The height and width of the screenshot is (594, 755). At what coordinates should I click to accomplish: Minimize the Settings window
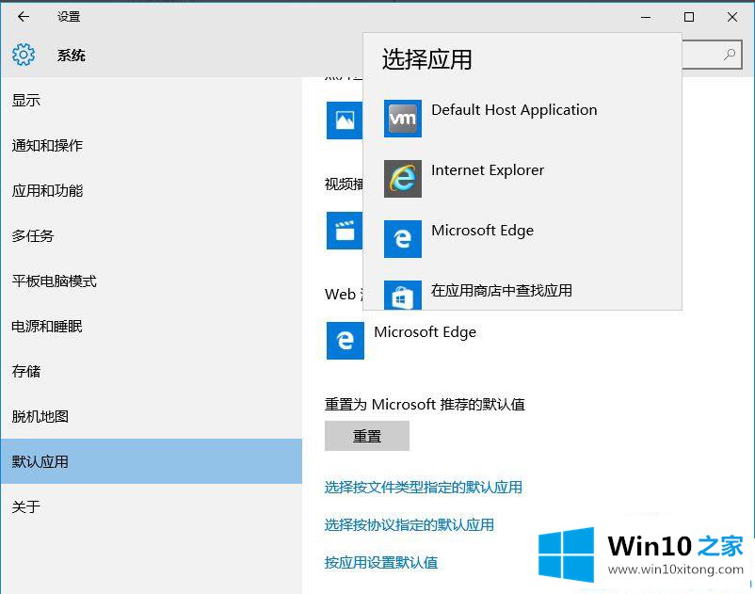(646, 17)
